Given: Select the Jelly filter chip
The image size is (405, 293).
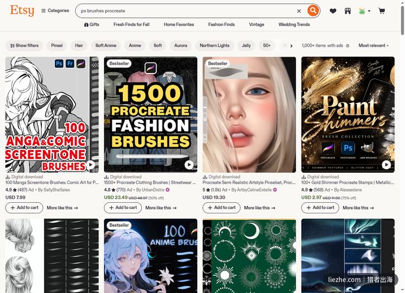Looking at the screenshot, I should (246, 46).
